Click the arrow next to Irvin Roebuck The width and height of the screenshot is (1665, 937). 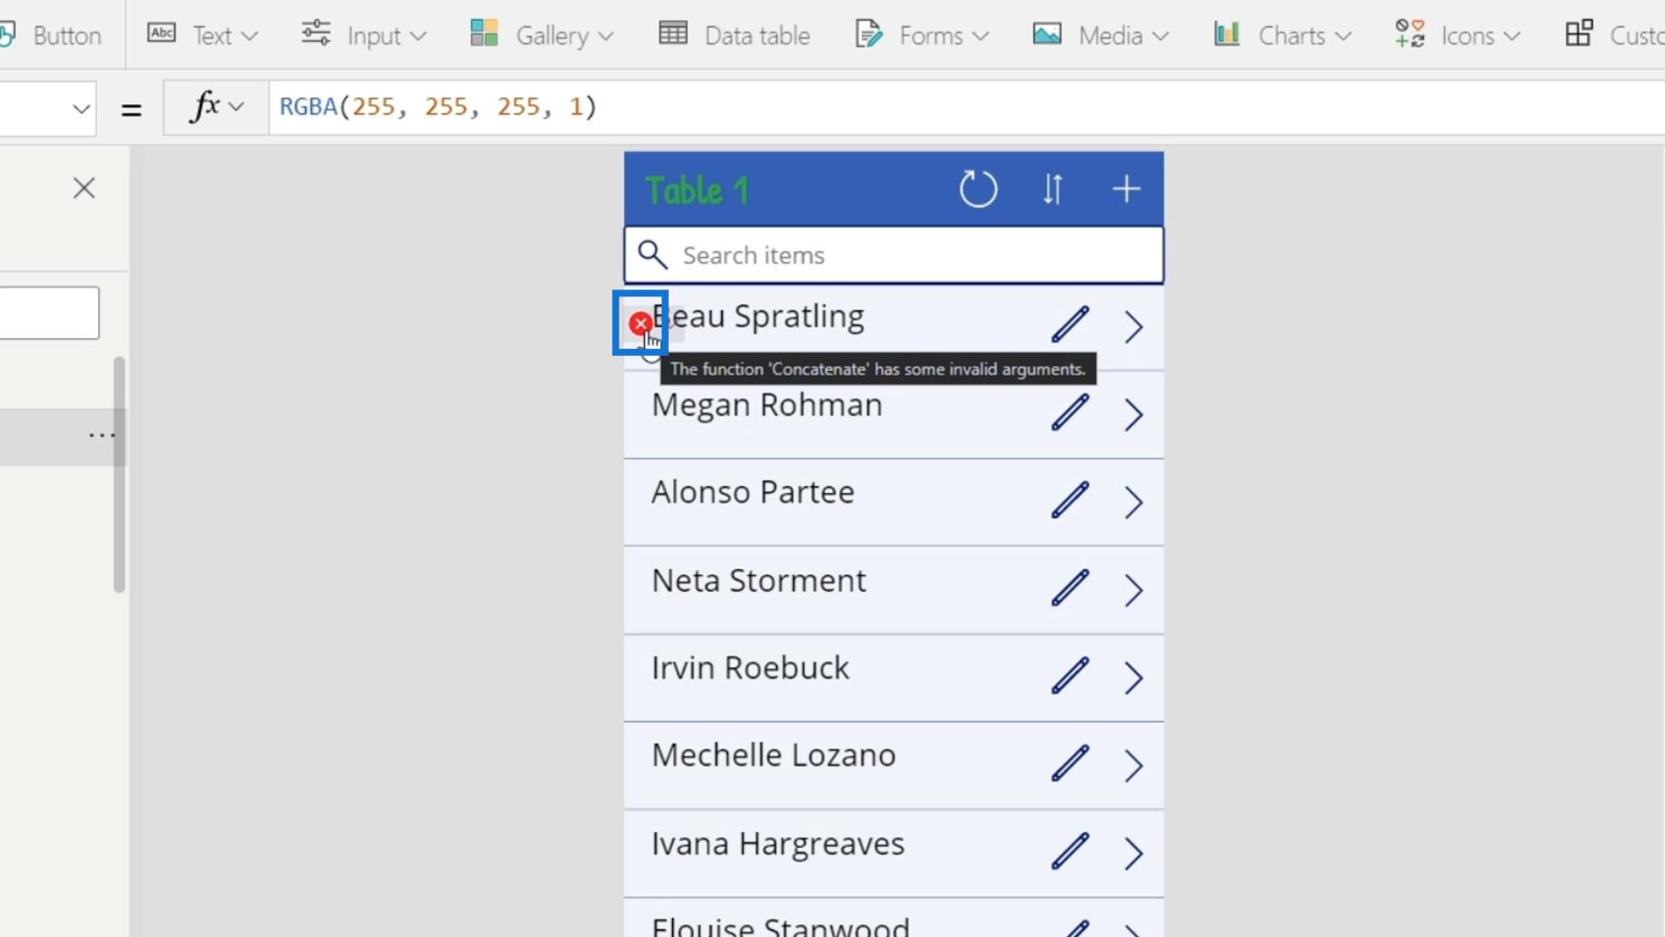(x=1134, y=678)
